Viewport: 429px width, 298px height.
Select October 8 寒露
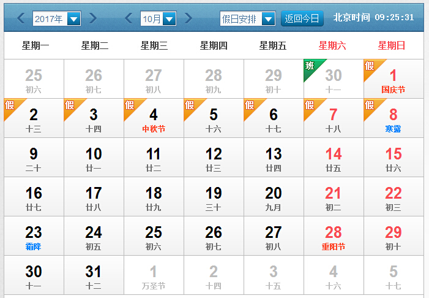coord(394,118)
